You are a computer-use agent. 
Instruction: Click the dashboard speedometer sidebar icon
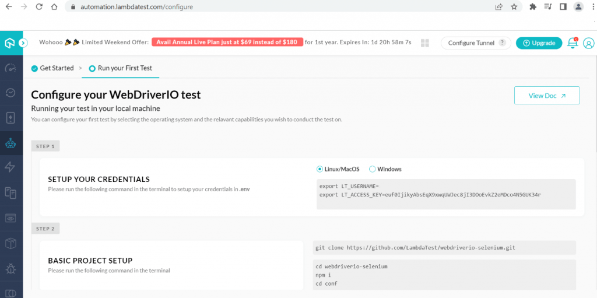[x=10, y=68]
